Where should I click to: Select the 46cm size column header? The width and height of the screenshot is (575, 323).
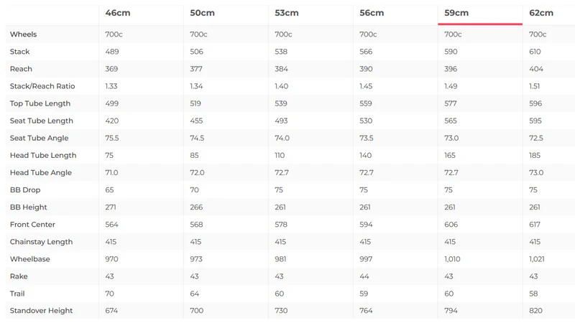coord(118,13)
